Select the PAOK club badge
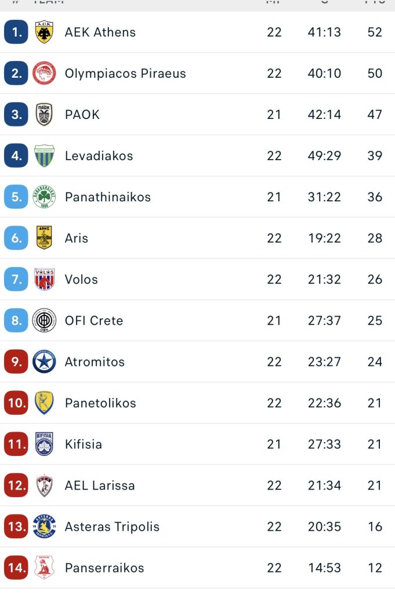Viewport: 395px width, 594px height. pyautogui.click(x=44, y=115)
